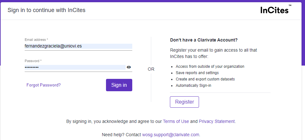
Task: Toggle password visibility with the eye icon
Action: 129,67
